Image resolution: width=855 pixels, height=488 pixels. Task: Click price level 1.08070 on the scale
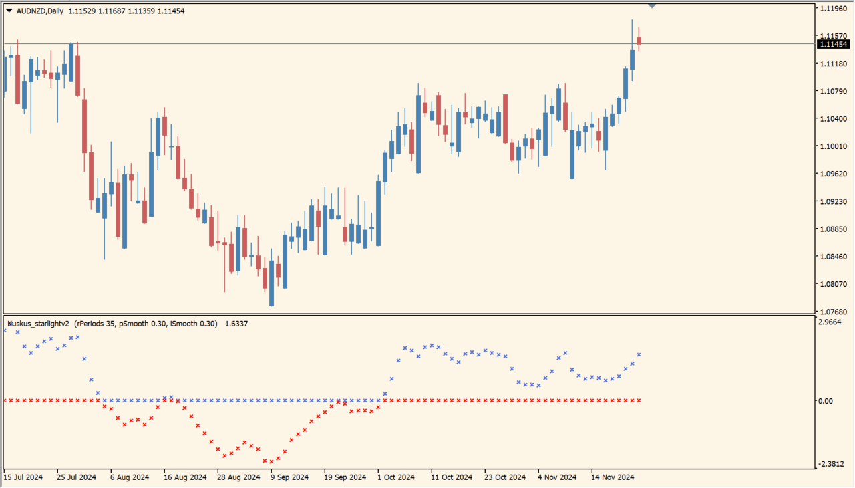[x=834, y=284]
